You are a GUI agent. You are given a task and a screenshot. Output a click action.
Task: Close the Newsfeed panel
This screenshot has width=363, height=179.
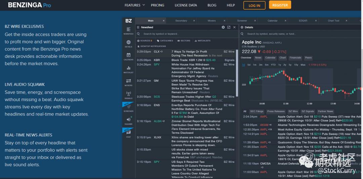point(234,27)
